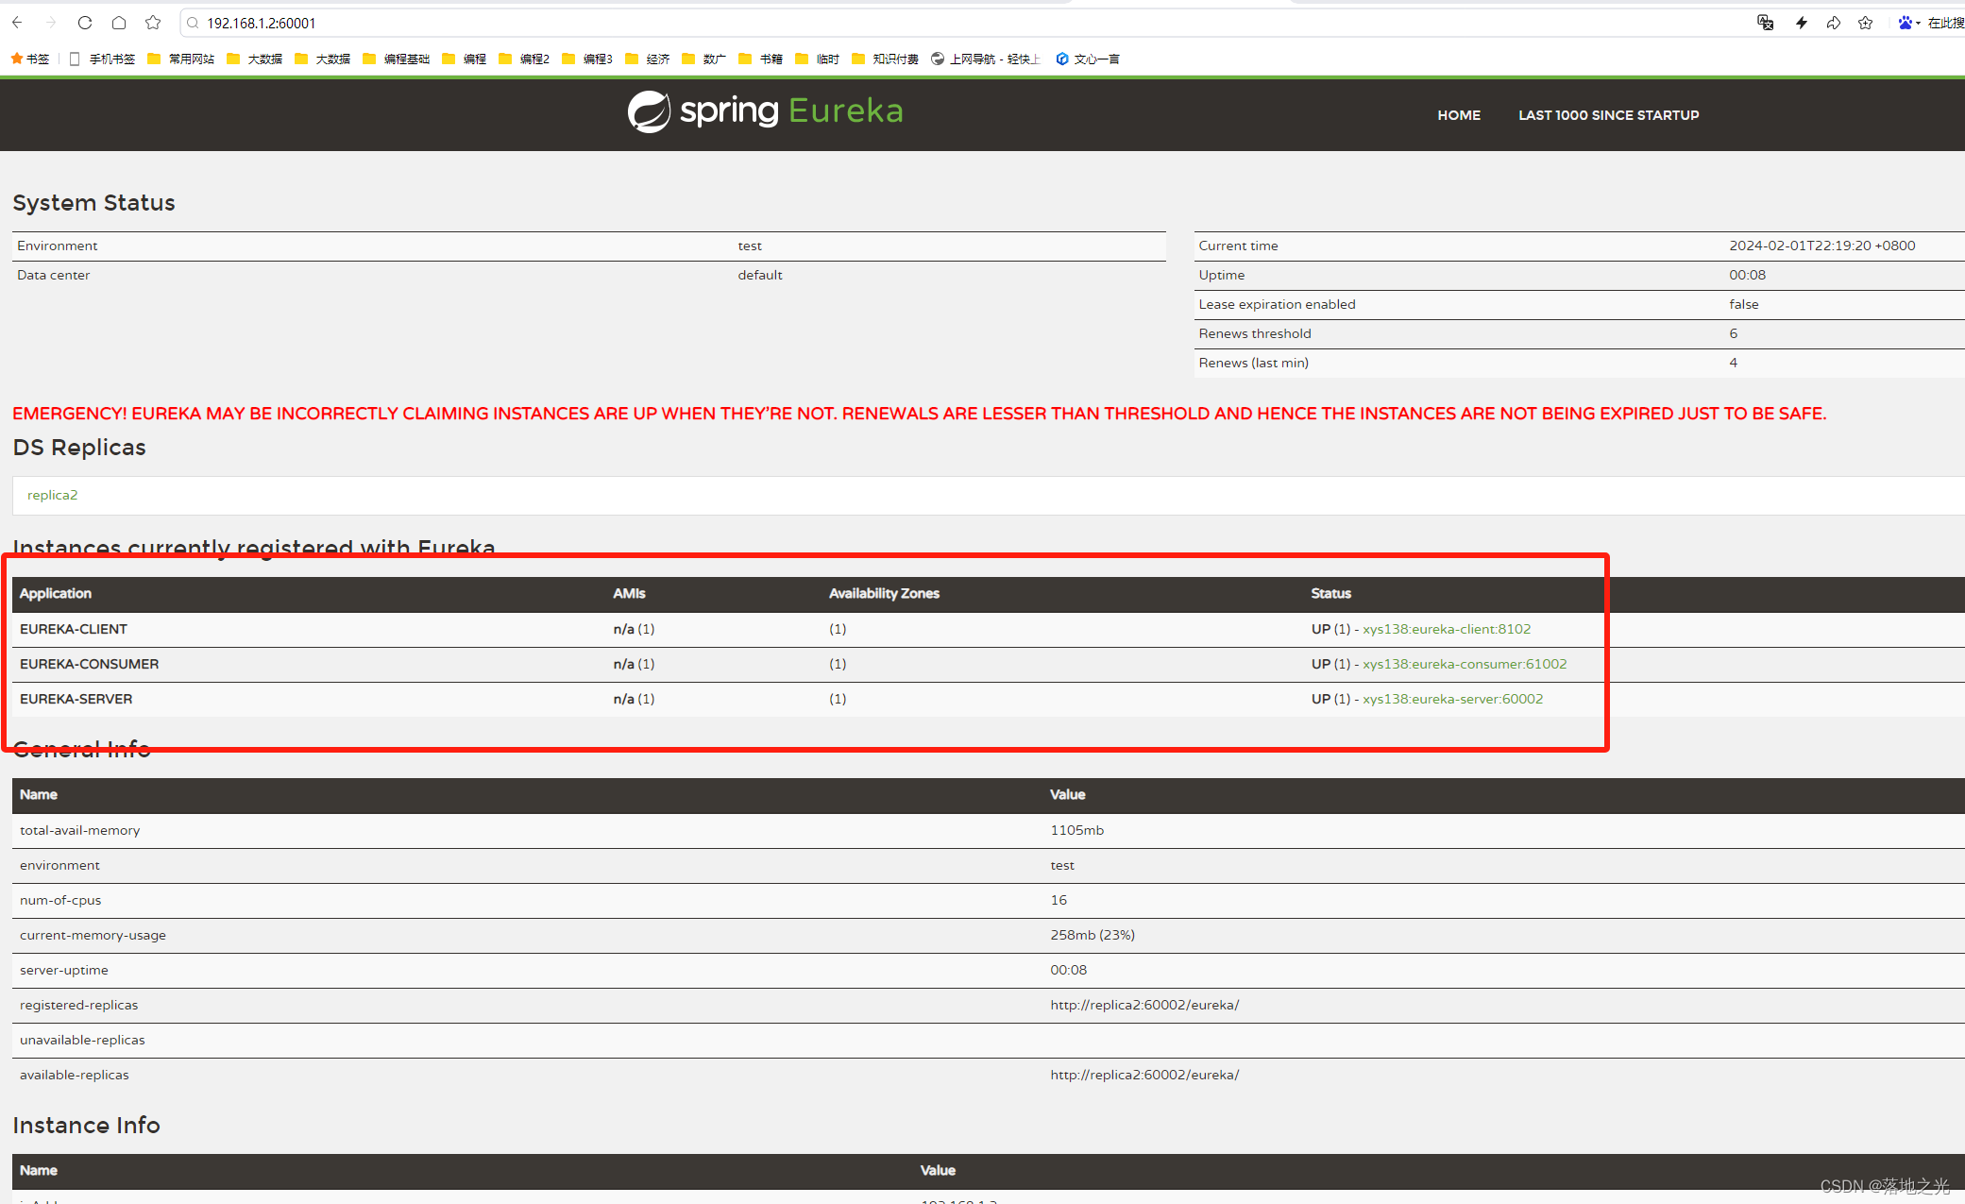The width and height of the screenshot is (1965, 1204).
Task: Open the xys138:eureka-consumer:61002 instance link
Action: click(1465, 664)
